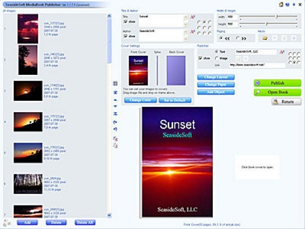Click the purple Spine strip in Cover Settings
This screenshot has width=305, height=229.
pyautogui.click(x=157, y=70)
